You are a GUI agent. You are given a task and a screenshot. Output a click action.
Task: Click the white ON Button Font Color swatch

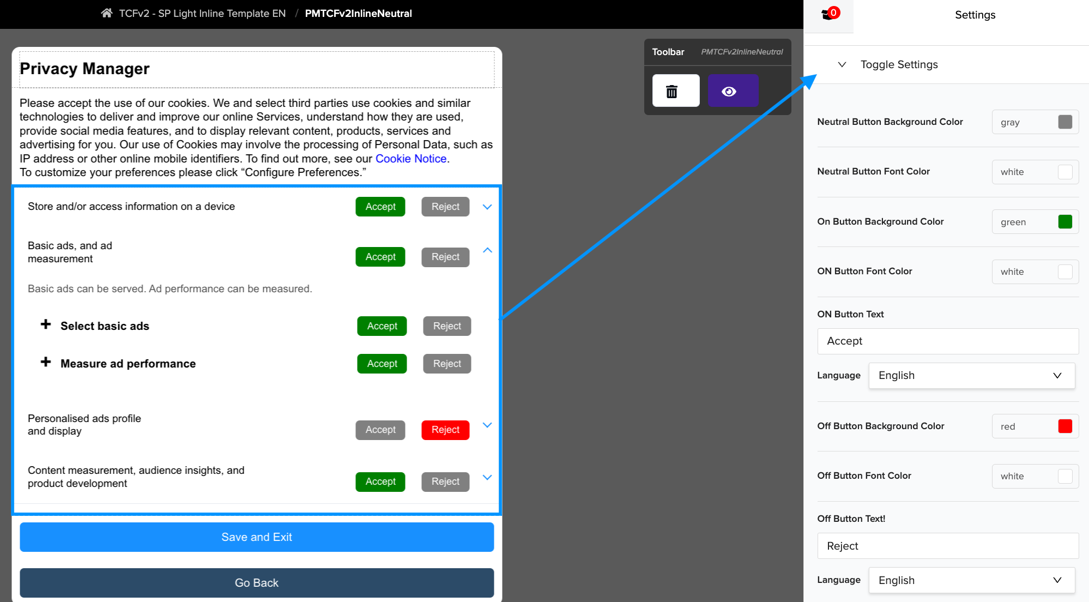pos(1065,272)
